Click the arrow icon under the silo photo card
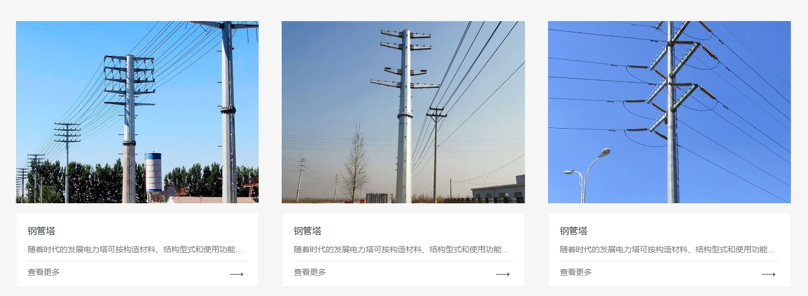Viewport: 808px width, 296px height. (237, 274)
